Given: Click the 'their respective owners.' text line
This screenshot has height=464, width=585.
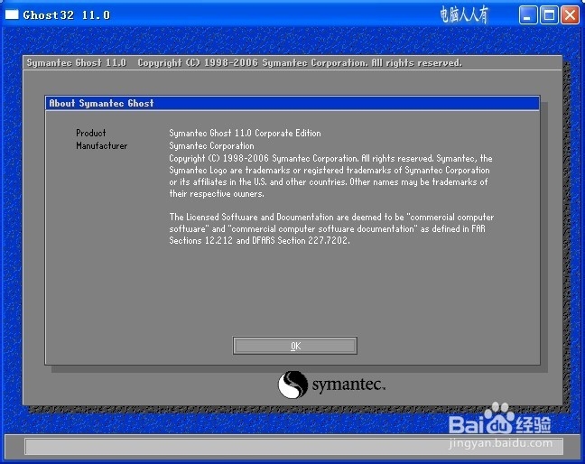Looking at the screenshot, I should 217,193.
